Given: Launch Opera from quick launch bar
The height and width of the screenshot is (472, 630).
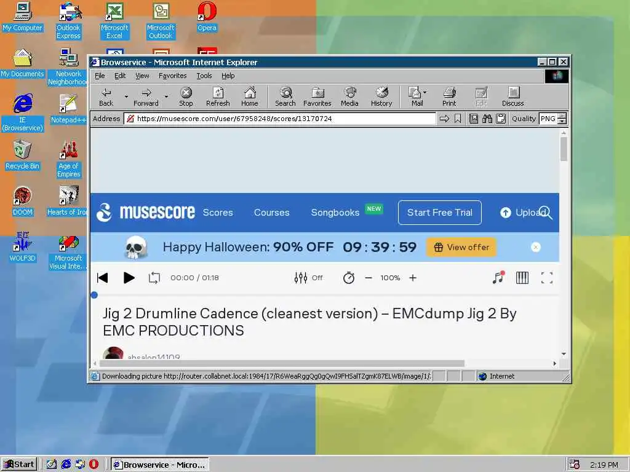Looking at the screenshot, I should click(94, 464).
